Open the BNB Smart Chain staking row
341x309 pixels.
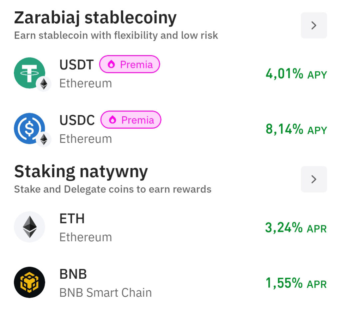(x=105, y=293)
